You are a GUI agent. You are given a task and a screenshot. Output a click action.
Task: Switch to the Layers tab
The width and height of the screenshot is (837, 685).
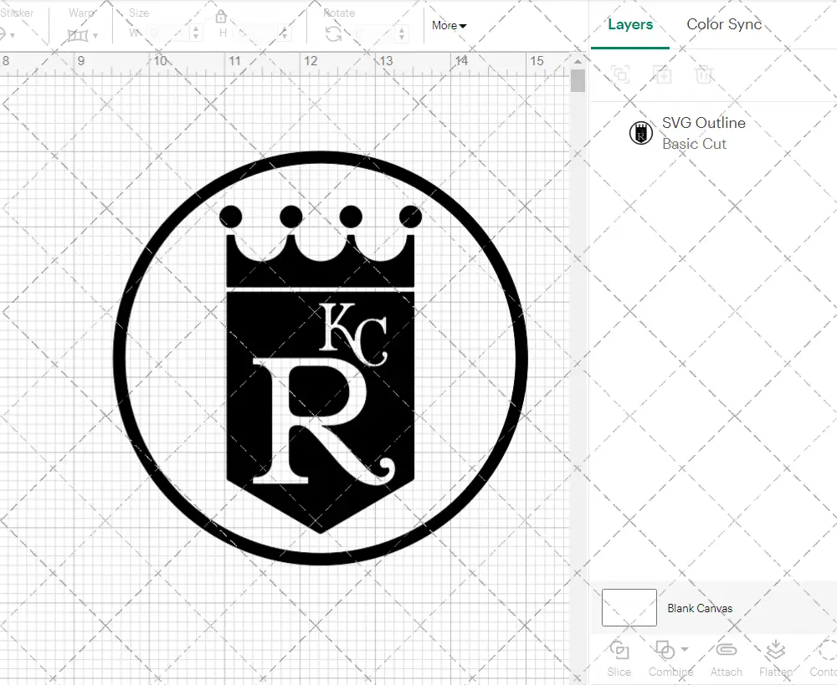pos(630,24)
